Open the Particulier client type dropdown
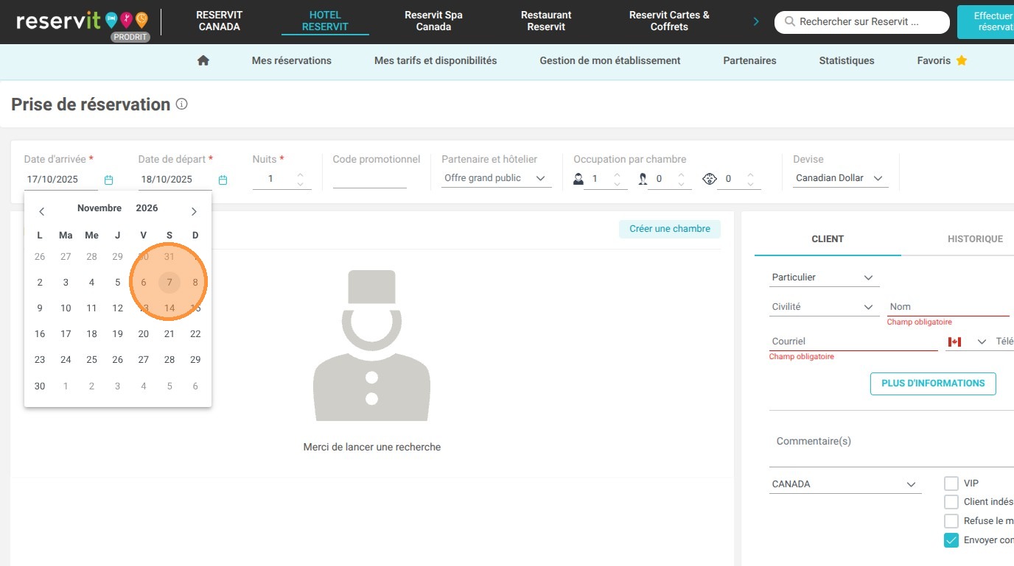Image resolution: width=1014 pixels, height=566 pixels. pos(824,277)
